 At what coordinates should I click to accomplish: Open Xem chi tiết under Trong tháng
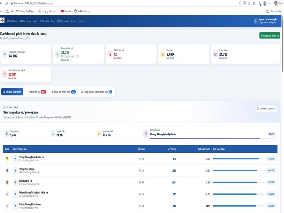click(224, 58)
